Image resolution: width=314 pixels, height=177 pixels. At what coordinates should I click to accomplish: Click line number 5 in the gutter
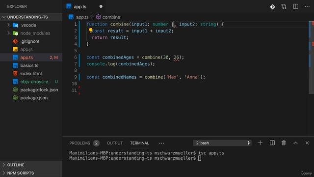(76, 51)
